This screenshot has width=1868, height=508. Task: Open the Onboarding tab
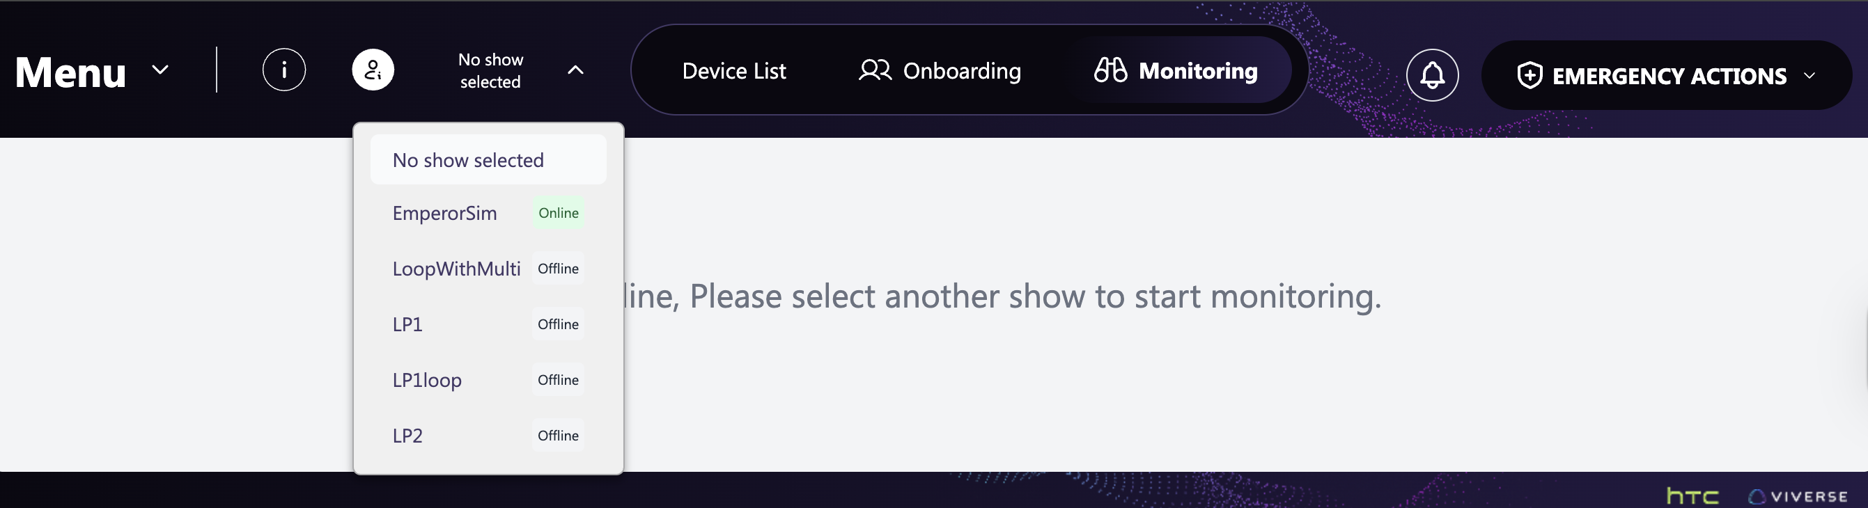tap(961, 71)
